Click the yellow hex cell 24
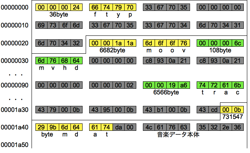This screenshot has height=153, width=250. point(77,7)
